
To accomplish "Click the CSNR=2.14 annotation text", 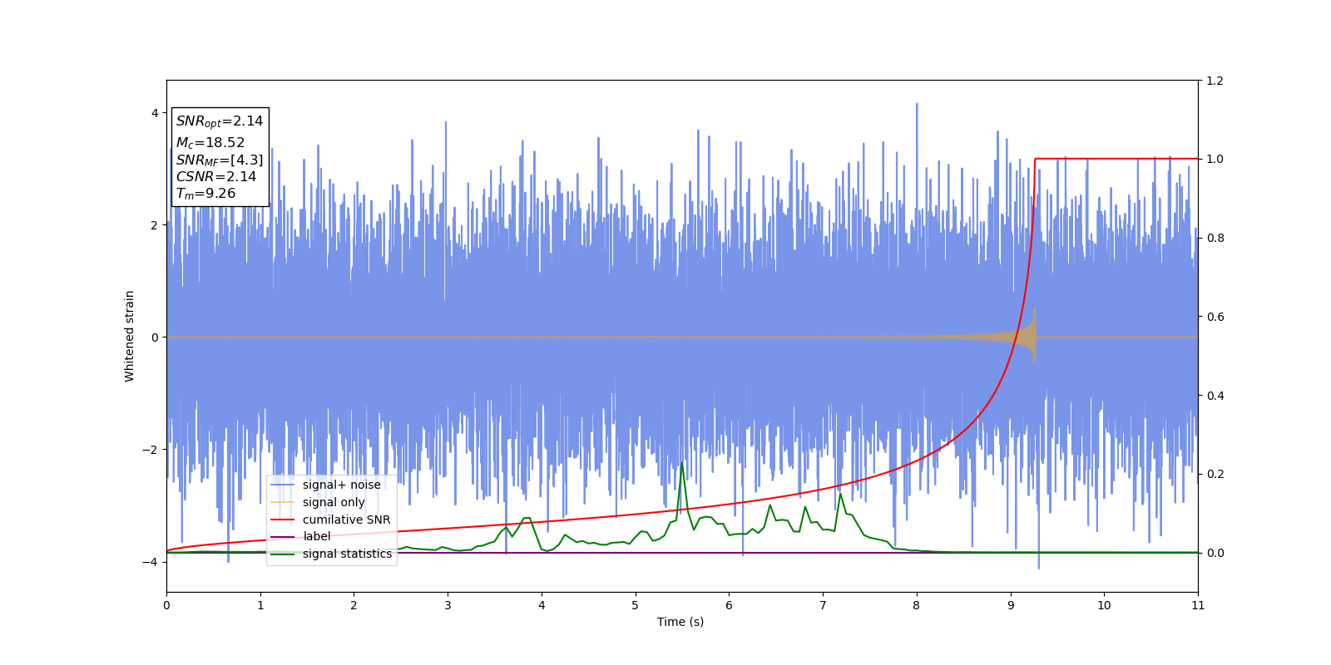I will coord(216,177).
